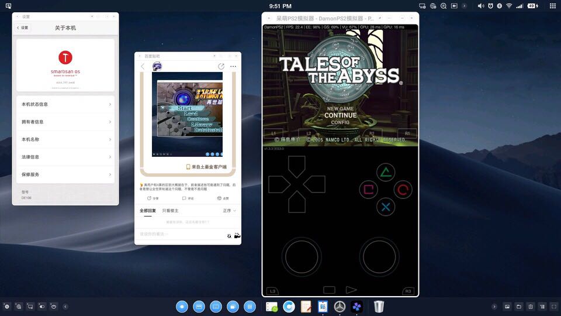Viewport: 561px width, 316px height.
Task: Open the panda emoji picker beside the reply box
Action: (x=237, y=235)
